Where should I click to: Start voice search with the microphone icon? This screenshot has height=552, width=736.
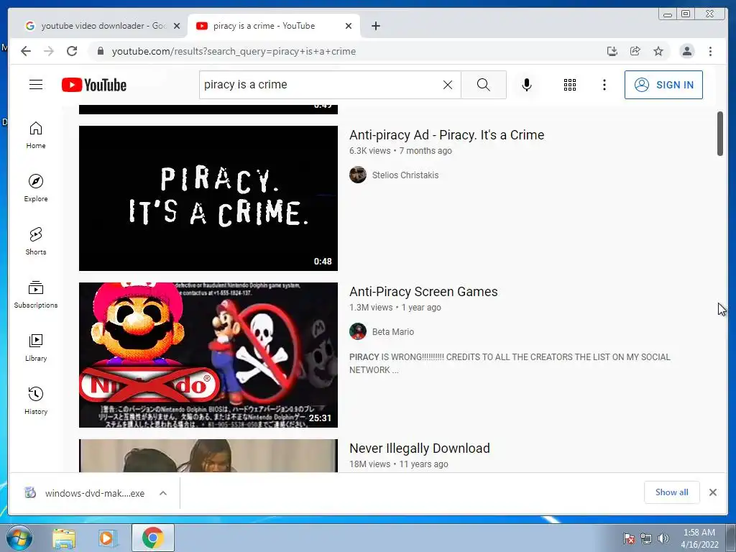pos(527,85)
